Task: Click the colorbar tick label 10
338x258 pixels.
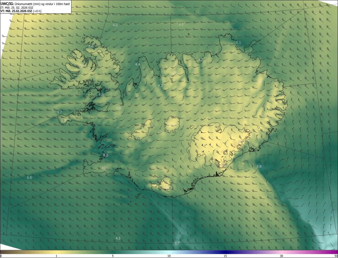Action: click(169, 256)
